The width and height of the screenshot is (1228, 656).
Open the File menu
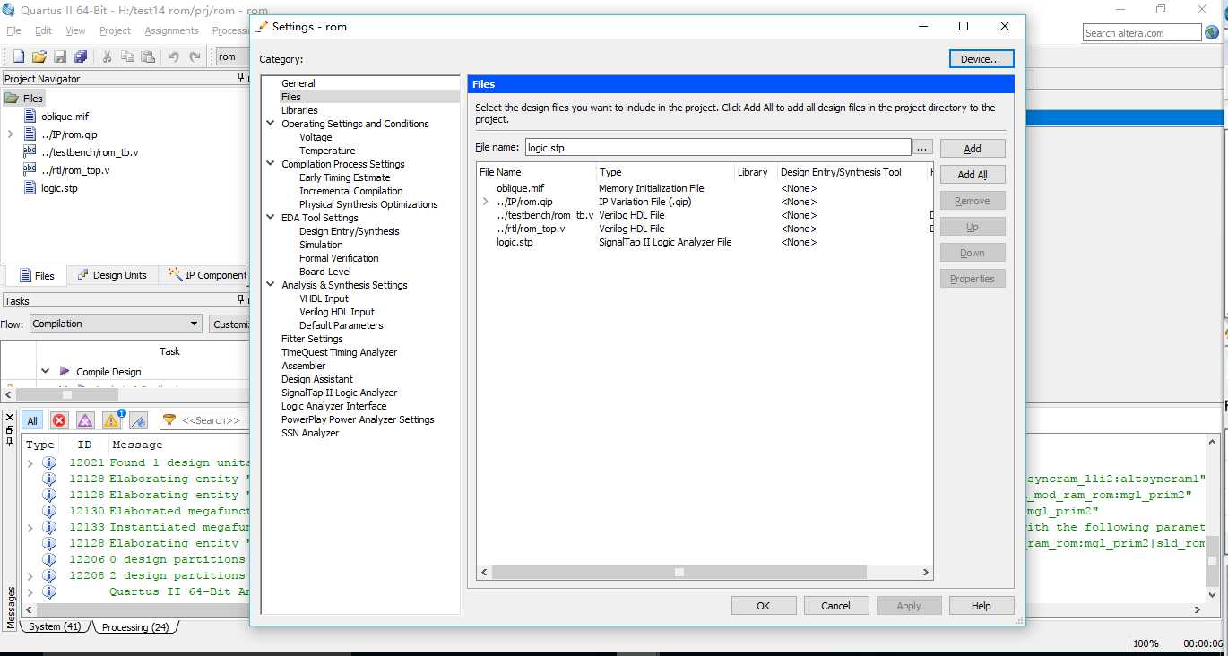point(13,30)
